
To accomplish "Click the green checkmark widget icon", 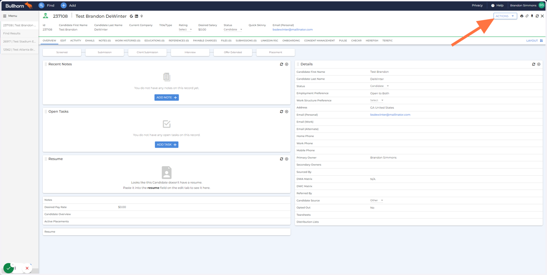I will coord(8,268).
